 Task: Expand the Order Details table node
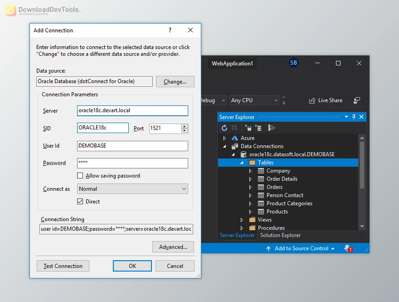[x=251, y=179]
